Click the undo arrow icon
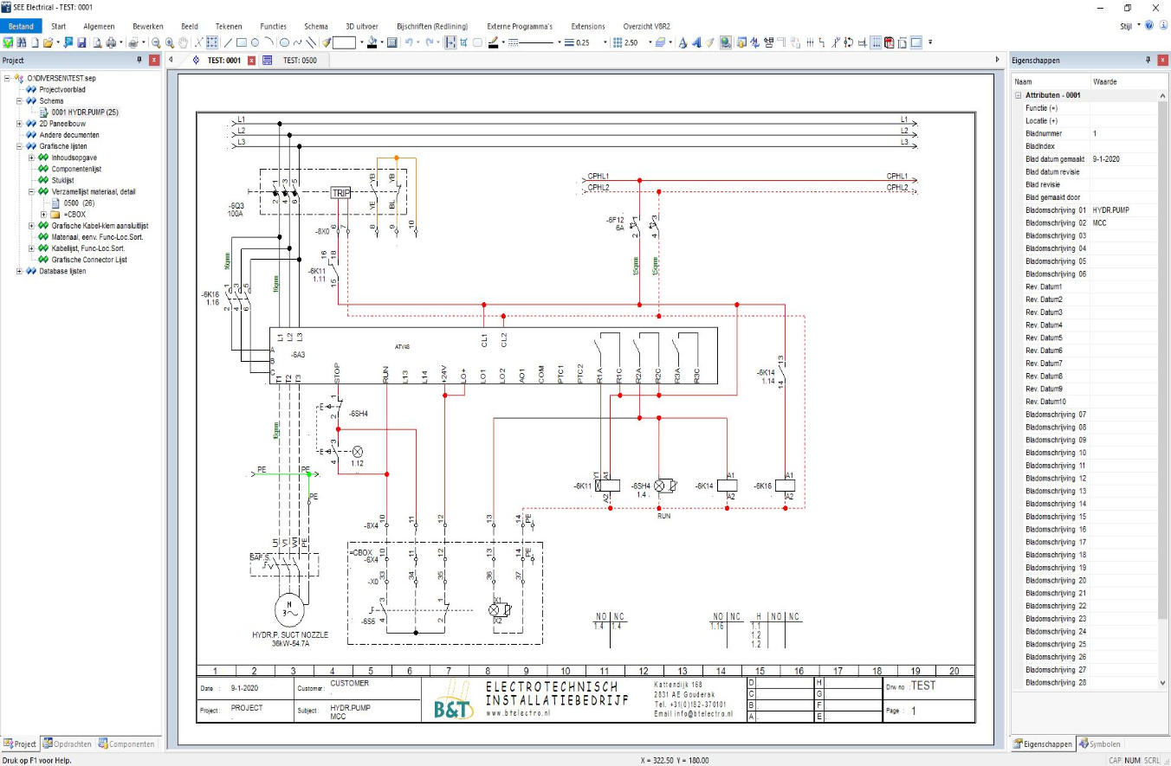This screenshot has width=1171, height=766. pyautogui.click(x=409, y=42)
